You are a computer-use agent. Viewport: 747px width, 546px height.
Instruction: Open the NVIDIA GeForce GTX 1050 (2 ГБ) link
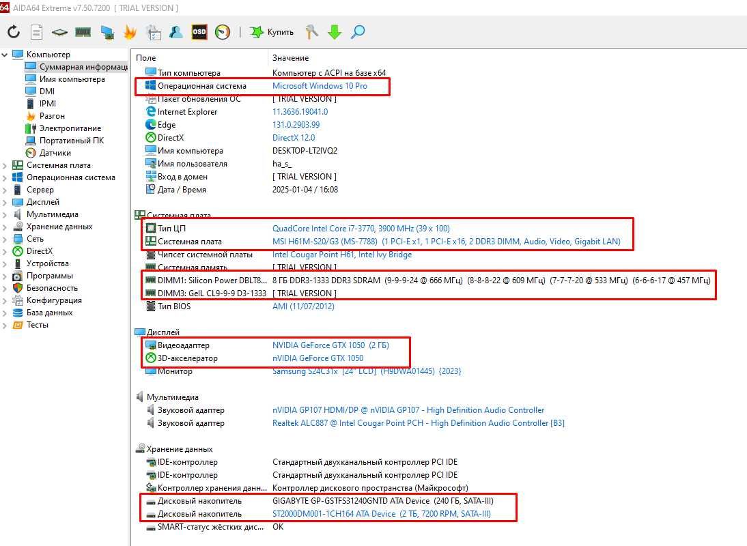pyautogui.click(x=330, y=345)
